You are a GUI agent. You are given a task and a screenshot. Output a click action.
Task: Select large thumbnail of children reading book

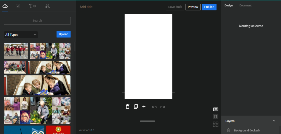(x=37, y=85)
